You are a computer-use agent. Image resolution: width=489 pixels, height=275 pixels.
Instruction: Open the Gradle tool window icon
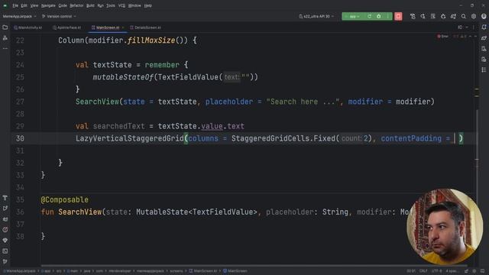[x=484, y=38]
